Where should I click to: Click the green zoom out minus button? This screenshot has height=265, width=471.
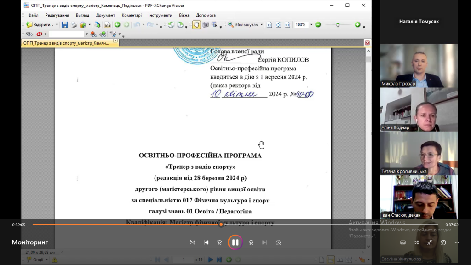318,25
